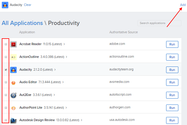Image resolution: width=187 pixels, height=125 pixels.
Task: Go to All Applications breadcrumb
Action: point(22,23)
